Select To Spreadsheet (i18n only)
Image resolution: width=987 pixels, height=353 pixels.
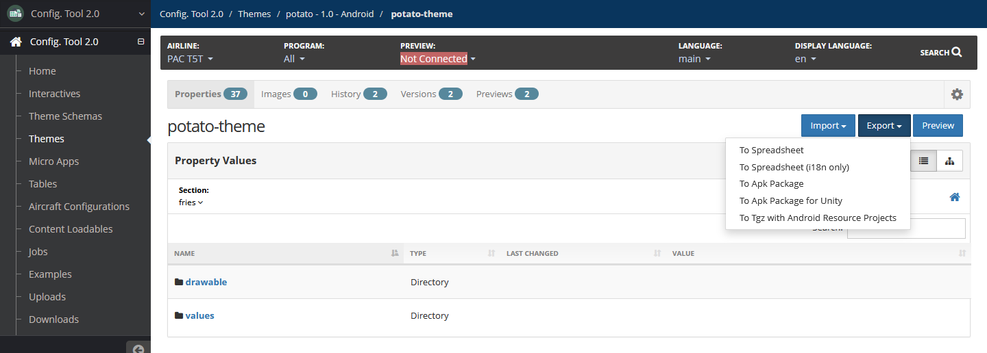click(x=794, y=167)
